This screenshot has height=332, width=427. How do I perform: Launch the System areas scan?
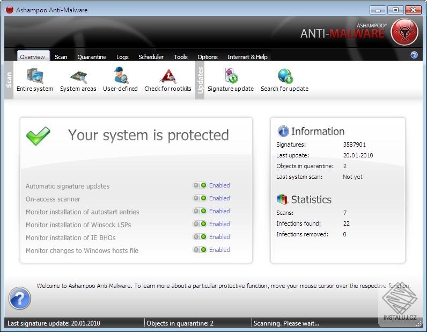[78, 80]
